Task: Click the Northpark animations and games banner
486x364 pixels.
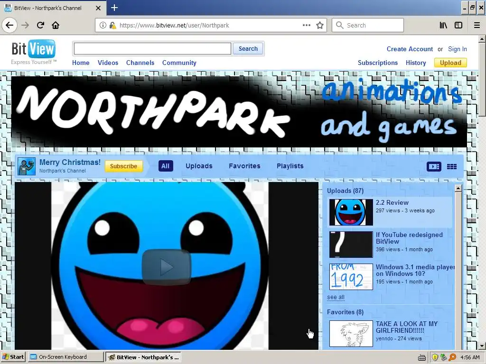Action: pos(239,112)
